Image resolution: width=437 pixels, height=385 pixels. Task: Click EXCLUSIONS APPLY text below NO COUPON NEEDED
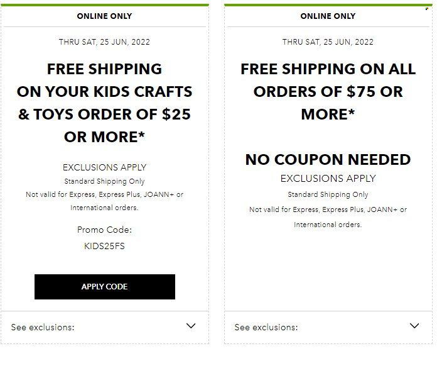[328, 179]
